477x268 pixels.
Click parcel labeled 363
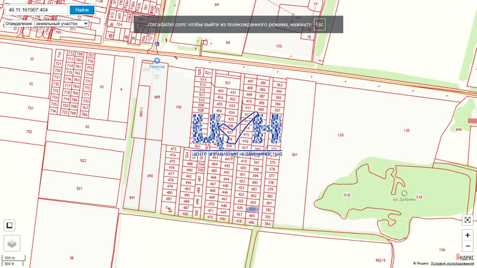pos(279,85)
